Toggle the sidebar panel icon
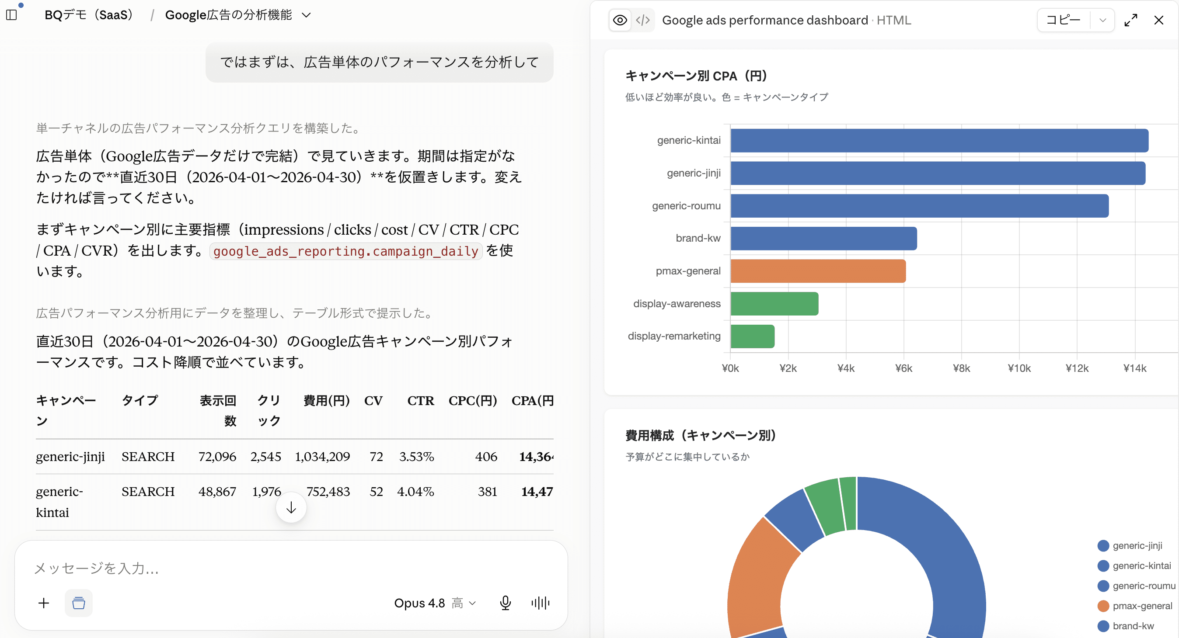Screen dimensions: 1179x638 coord(12,15)
